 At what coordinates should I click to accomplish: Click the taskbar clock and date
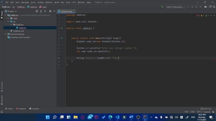click(202, 117)
